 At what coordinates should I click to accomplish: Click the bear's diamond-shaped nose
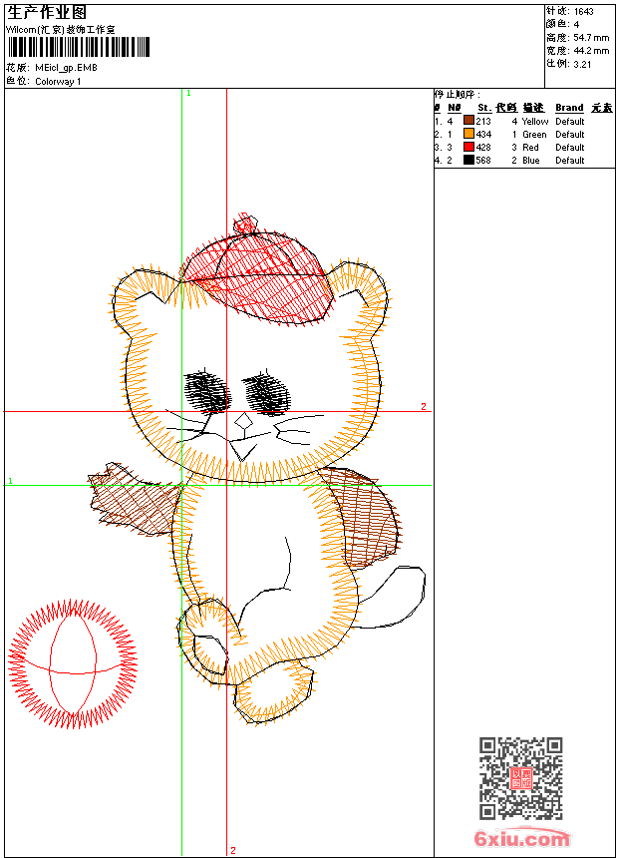242,423
